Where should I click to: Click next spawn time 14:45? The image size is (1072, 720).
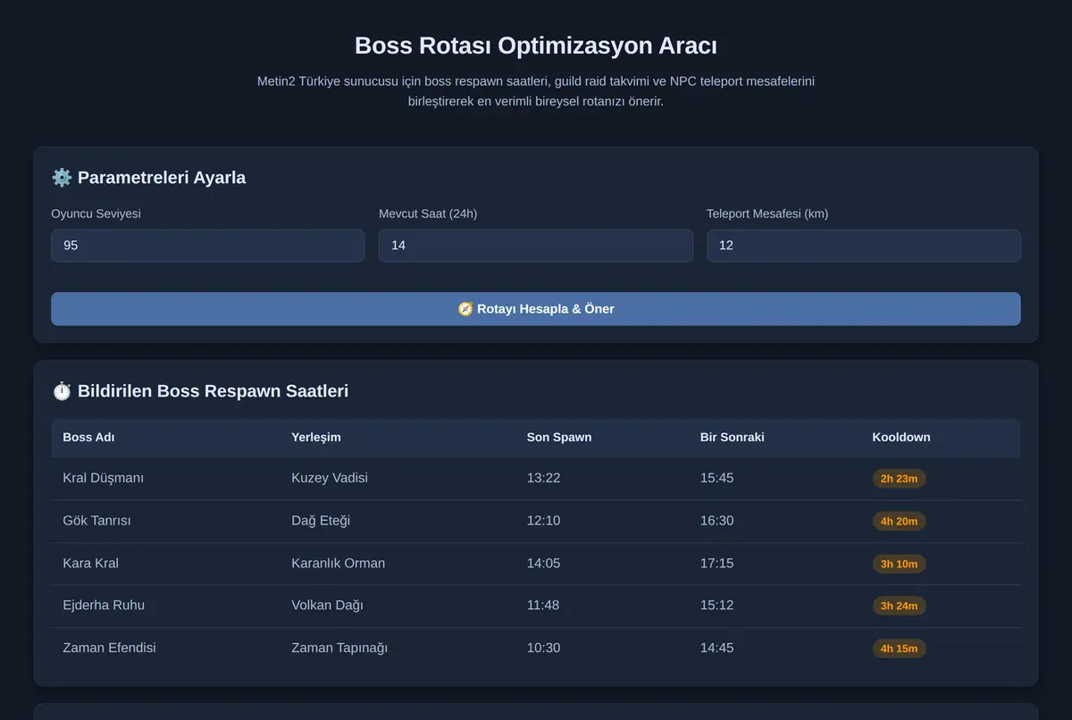717,648
